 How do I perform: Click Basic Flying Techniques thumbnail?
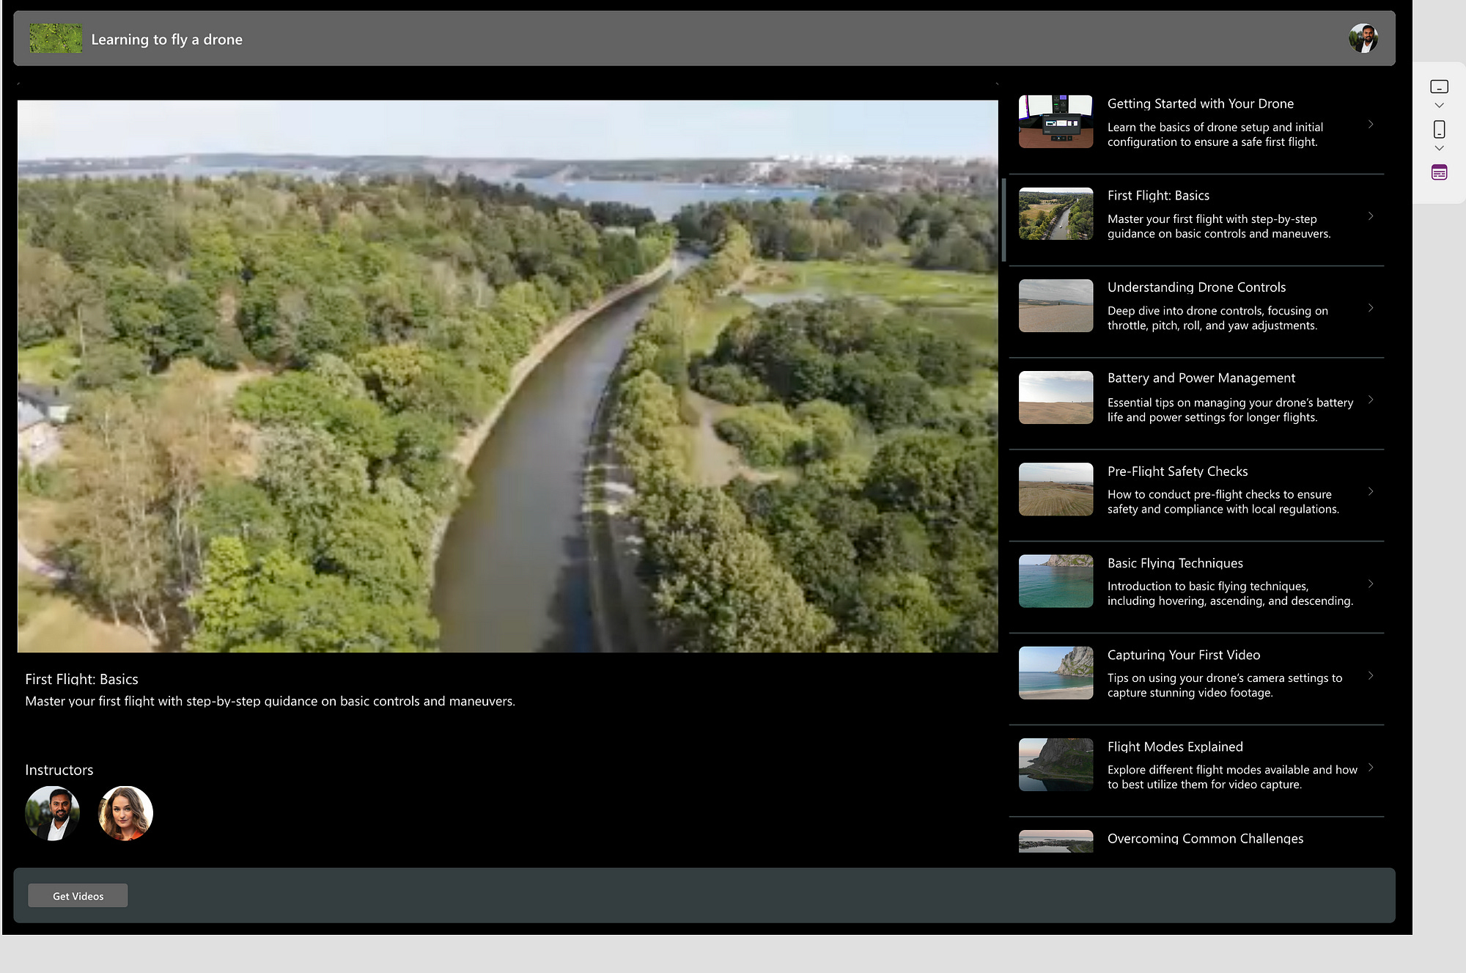tap(1056, 581)
